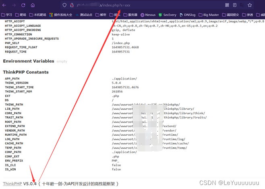The width and height of the screenshot is (265, 189).
Task: Open the tracking protection shield icon
Action: click(x=64, y=5)
